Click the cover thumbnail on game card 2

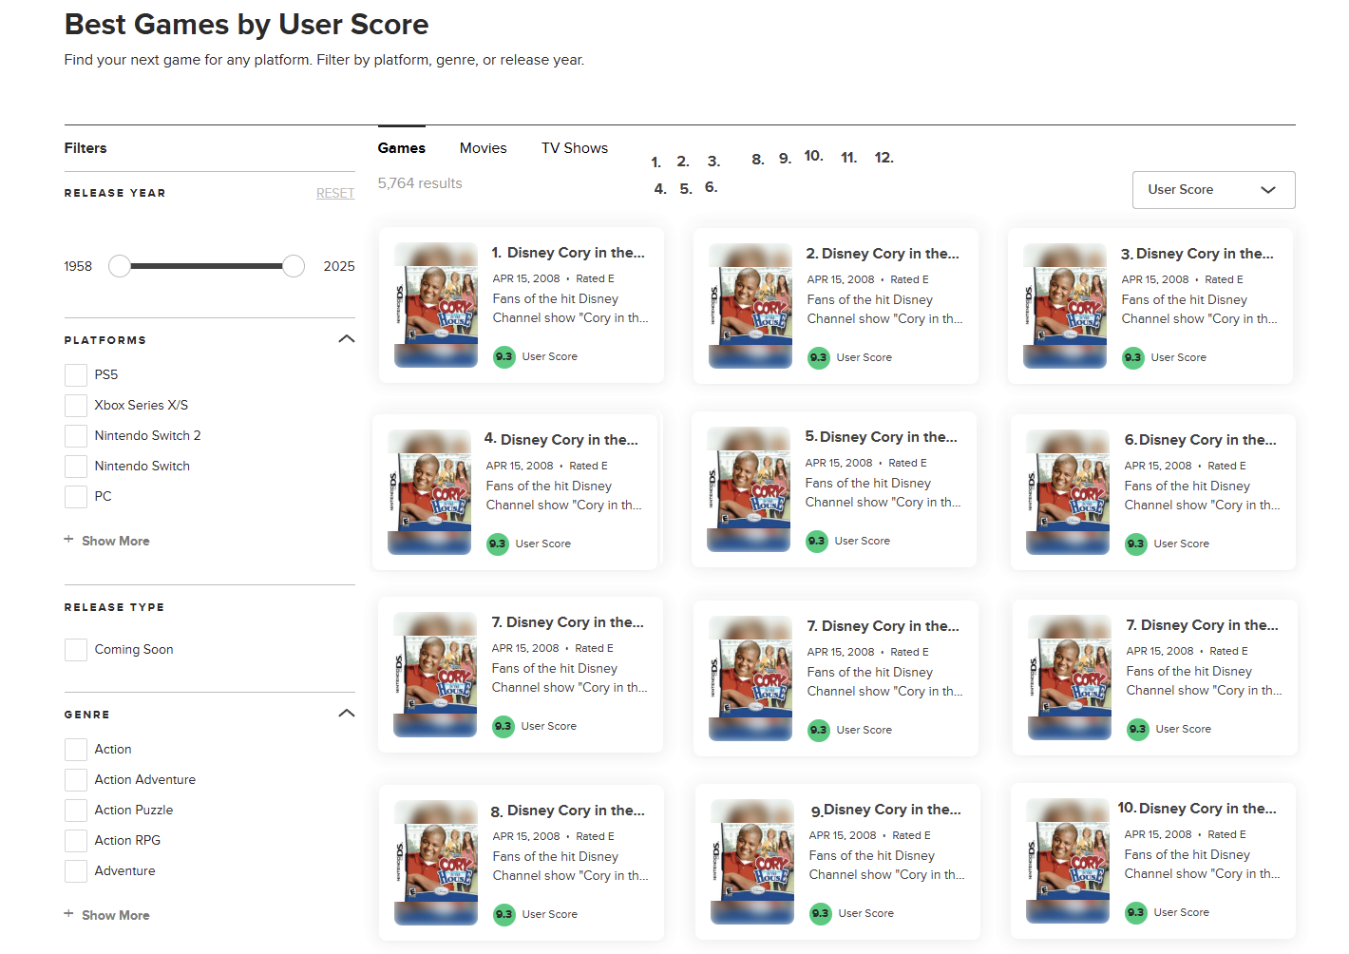pos(750,306)
